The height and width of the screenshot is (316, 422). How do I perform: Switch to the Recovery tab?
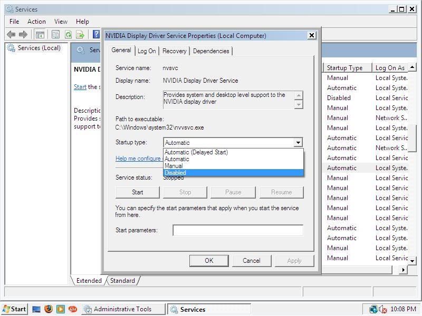(175, 51)
